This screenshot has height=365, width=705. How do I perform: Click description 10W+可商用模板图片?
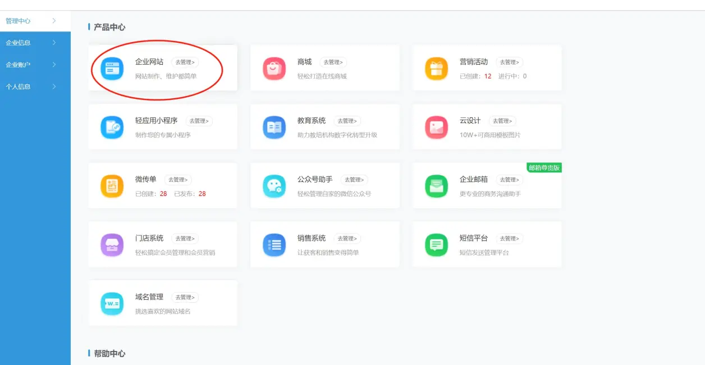(490, 135)
